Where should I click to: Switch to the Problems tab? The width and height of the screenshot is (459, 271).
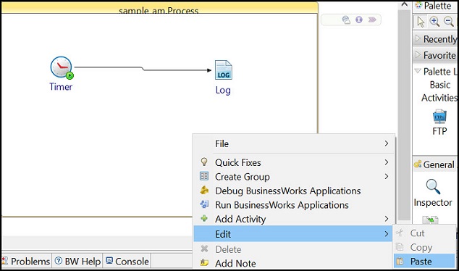(26, 261)
